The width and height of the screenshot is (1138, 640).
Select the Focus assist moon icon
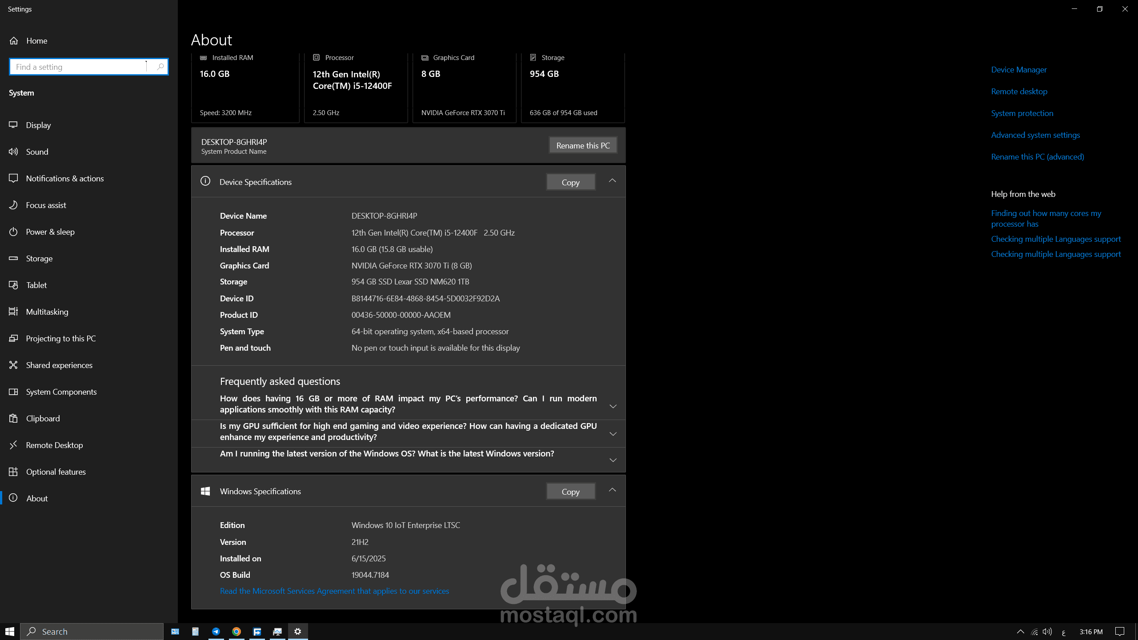point(13,205)
